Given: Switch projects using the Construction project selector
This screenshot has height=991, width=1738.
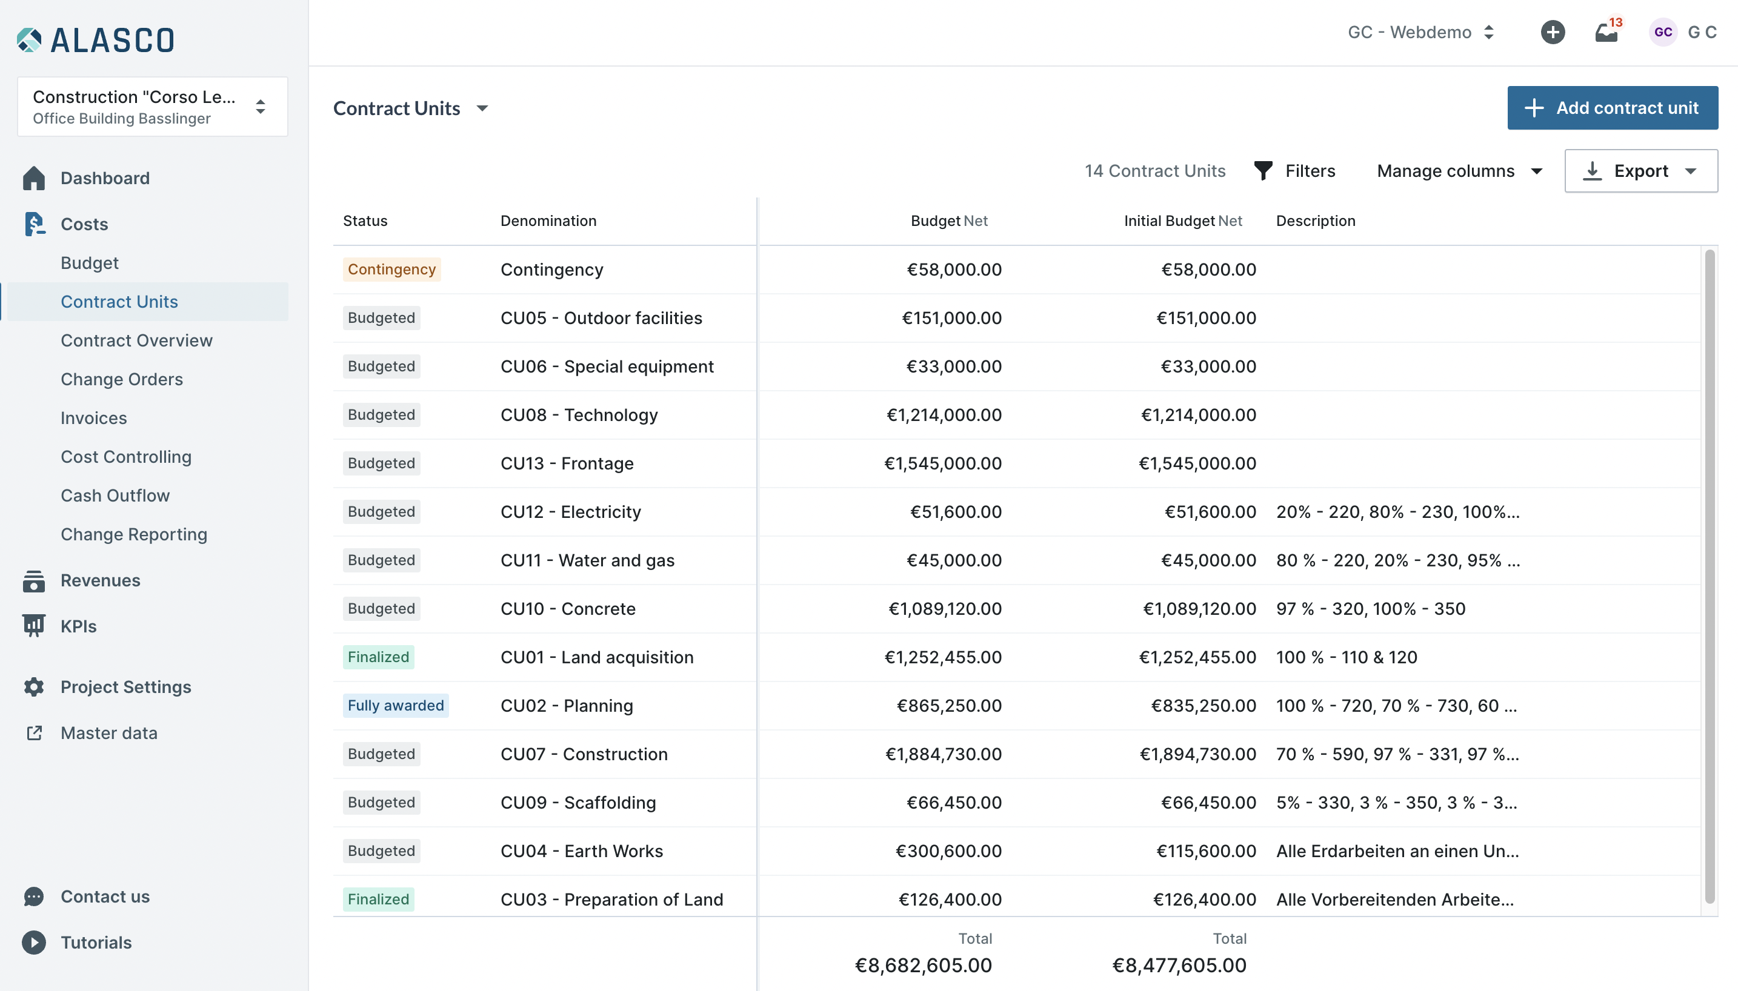Looking at the screenshot, I should [153, 107].
